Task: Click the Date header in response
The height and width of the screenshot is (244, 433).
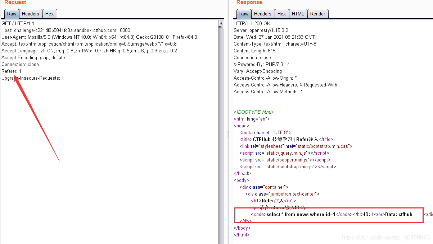Action: pos(274,37)
